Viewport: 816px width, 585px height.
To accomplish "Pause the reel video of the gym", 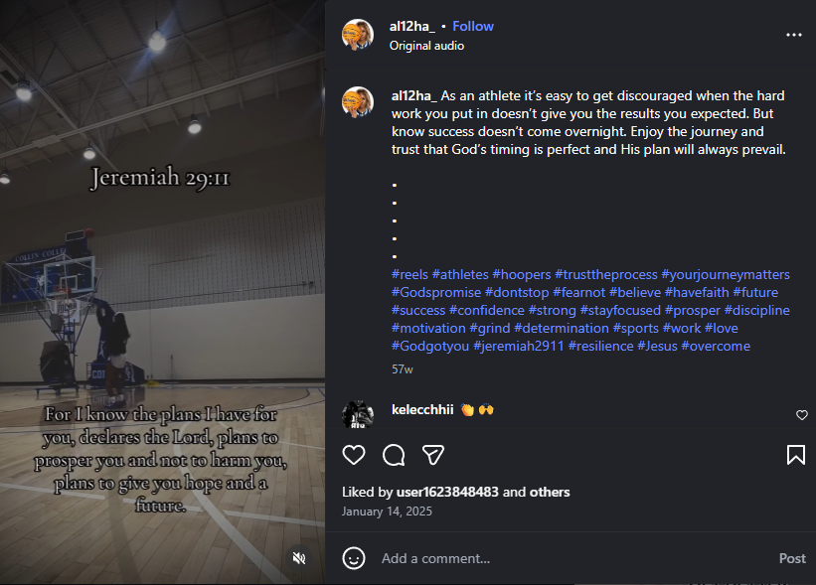I will pyautogui.click(x=162, y=292).
